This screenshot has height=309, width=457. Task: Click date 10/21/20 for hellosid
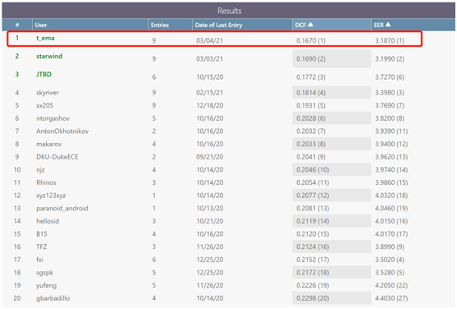click(x=210, y=221)
